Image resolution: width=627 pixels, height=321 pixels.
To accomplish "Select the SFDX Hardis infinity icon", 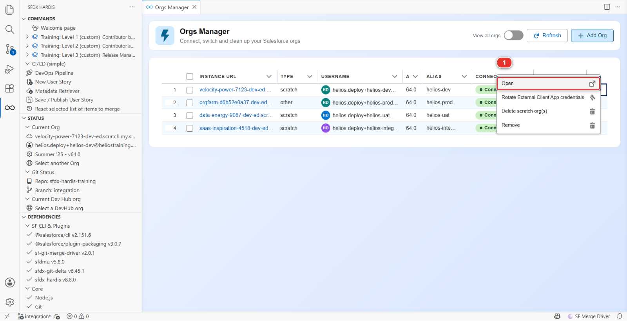I will (x=10, y=108).
